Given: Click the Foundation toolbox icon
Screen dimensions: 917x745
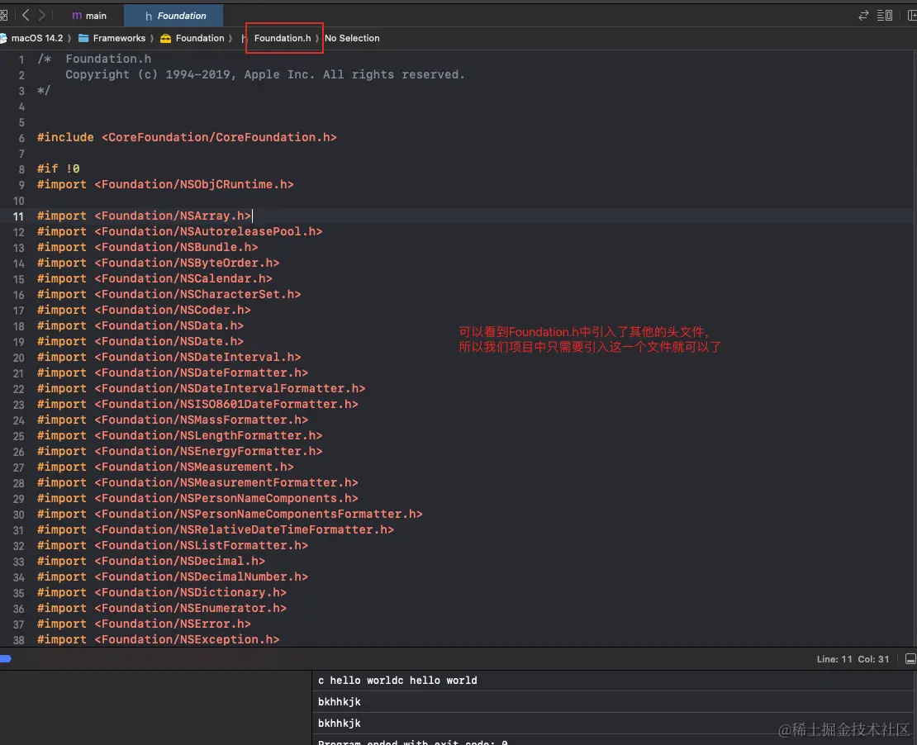Looking at the screenshot, I should pos(165,38).
